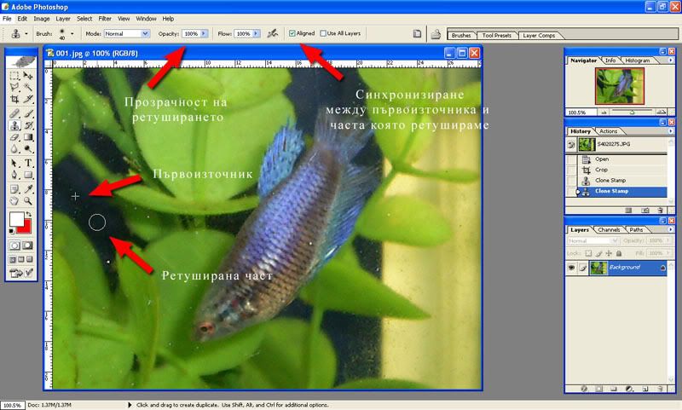The image size is (682, 410).
Task: Switch to the Channels tab
Action: [609, 230]
